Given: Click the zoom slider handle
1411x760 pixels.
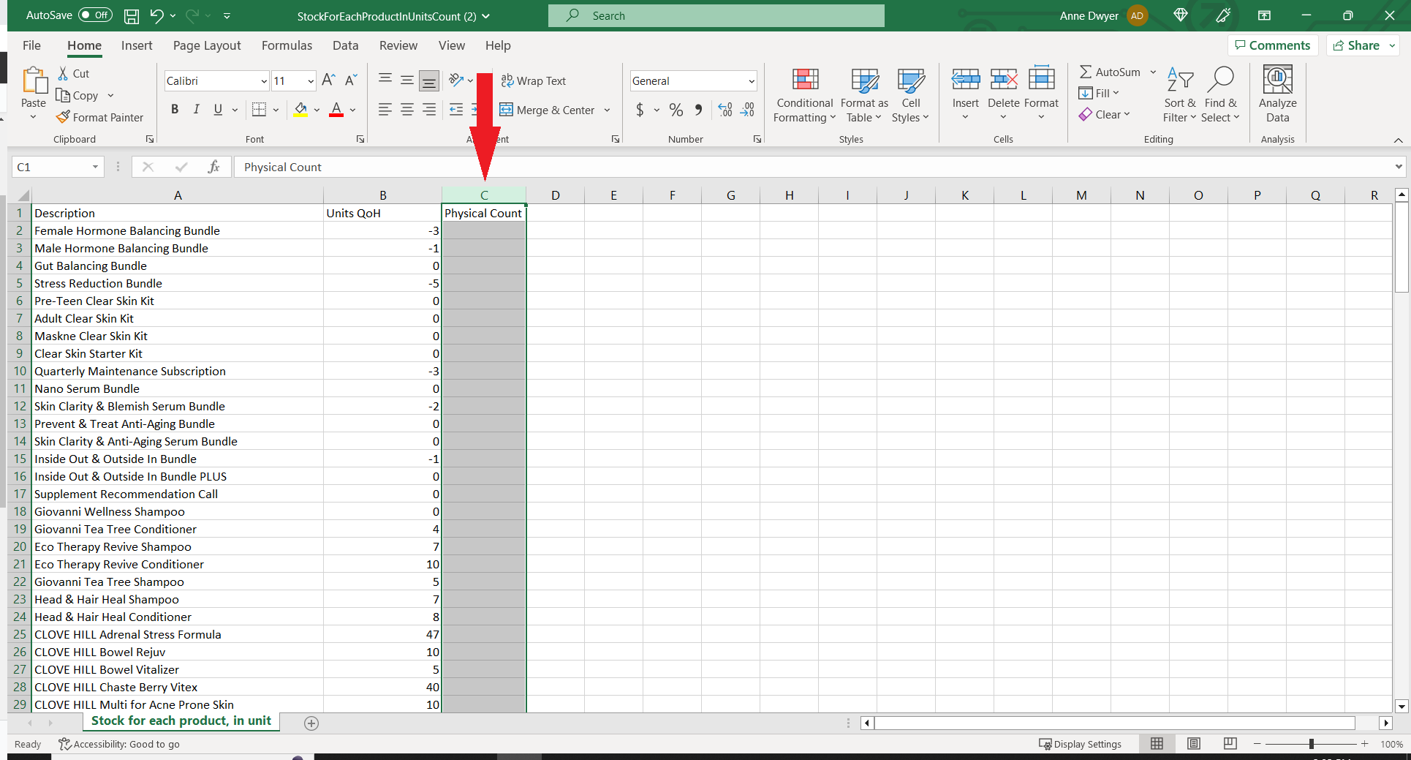Looking at the screenshot, I should tap(1311, 744).
